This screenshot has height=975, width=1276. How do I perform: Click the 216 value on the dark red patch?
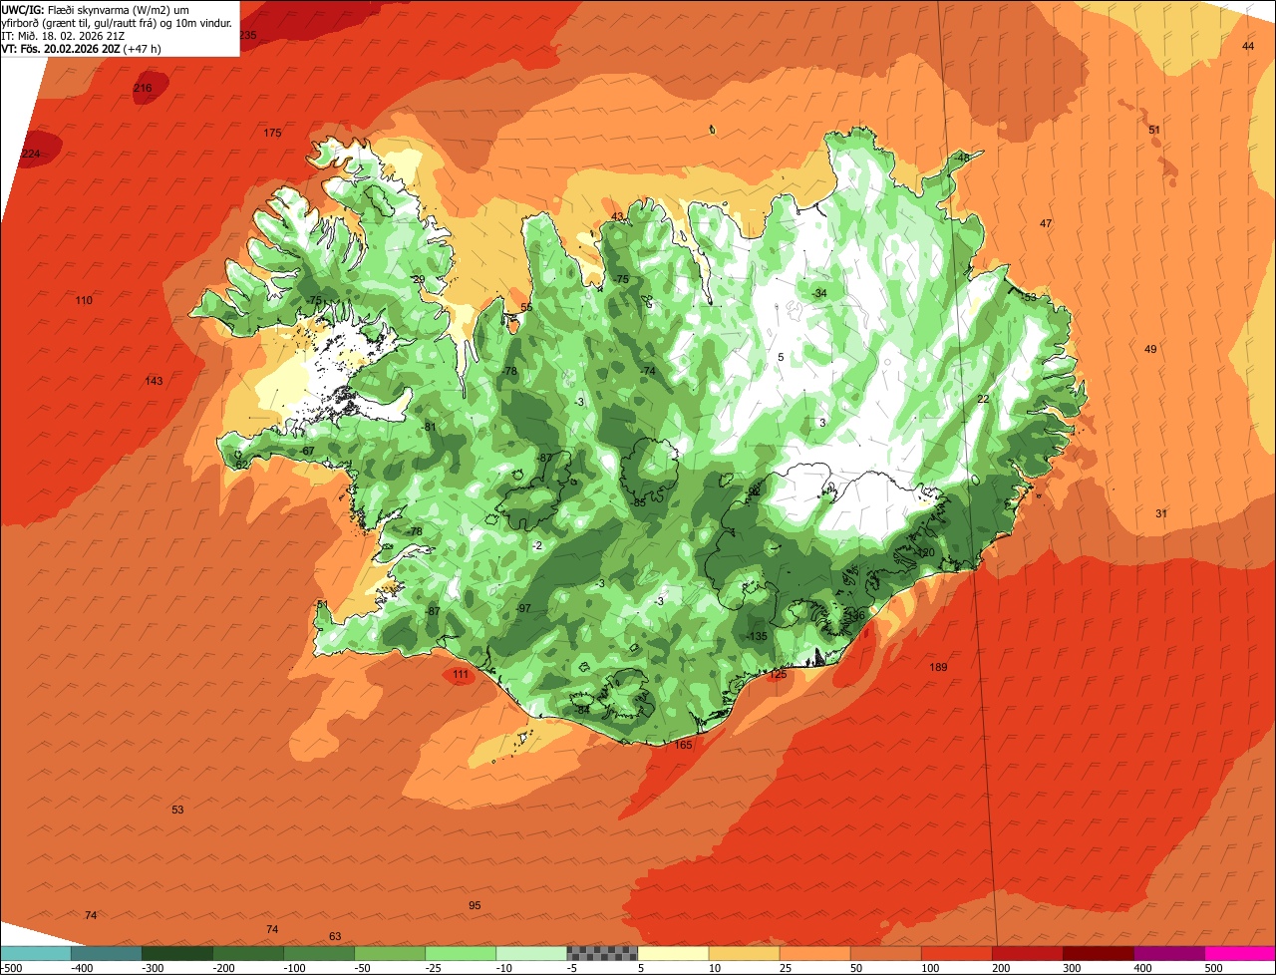click(143, 89)
